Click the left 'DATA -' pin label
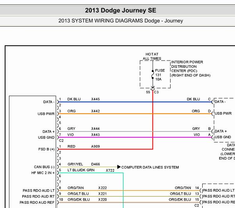Image resolution: width=235 pixels, height=208 pixels. [x=49, y=102]
